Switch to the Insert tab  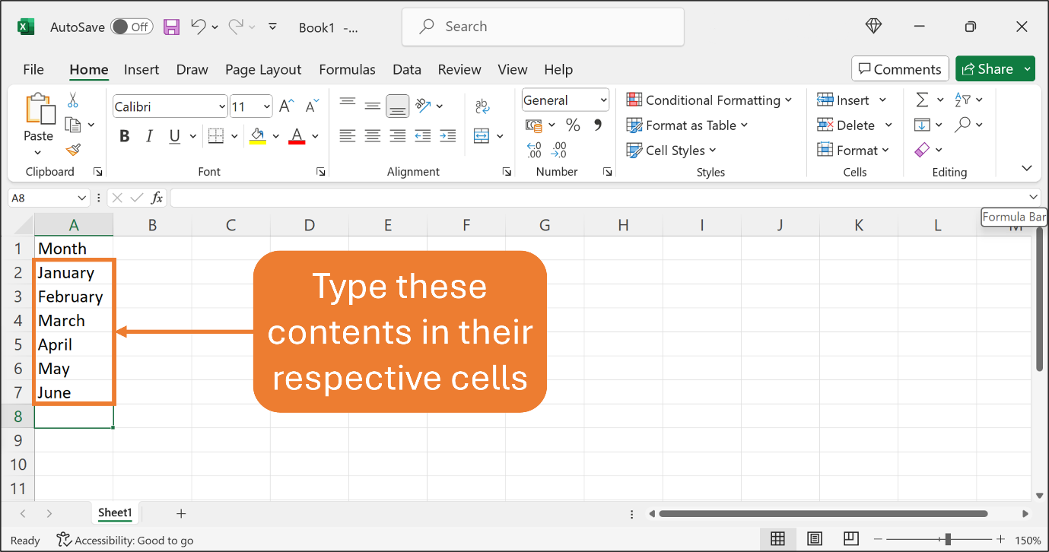(x=141, y=69)
